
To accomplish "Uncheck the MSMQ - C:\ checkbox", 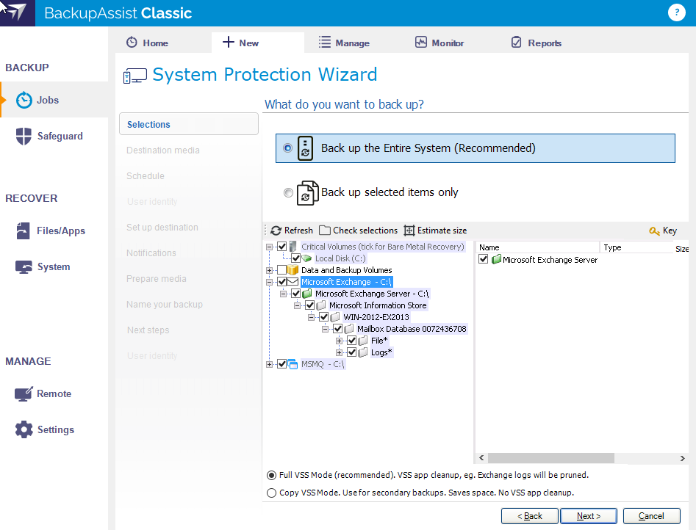I will 282,364.
